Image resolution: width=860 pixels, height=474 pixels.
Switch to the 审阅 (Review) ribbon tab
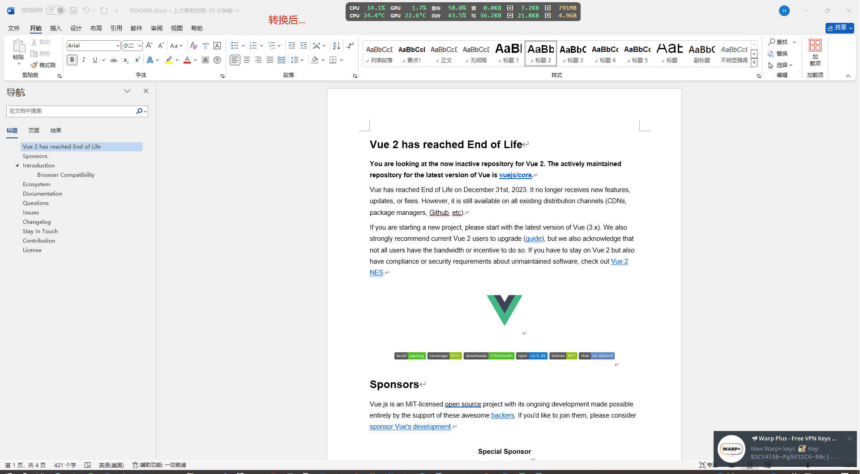(x=156, y=28)
